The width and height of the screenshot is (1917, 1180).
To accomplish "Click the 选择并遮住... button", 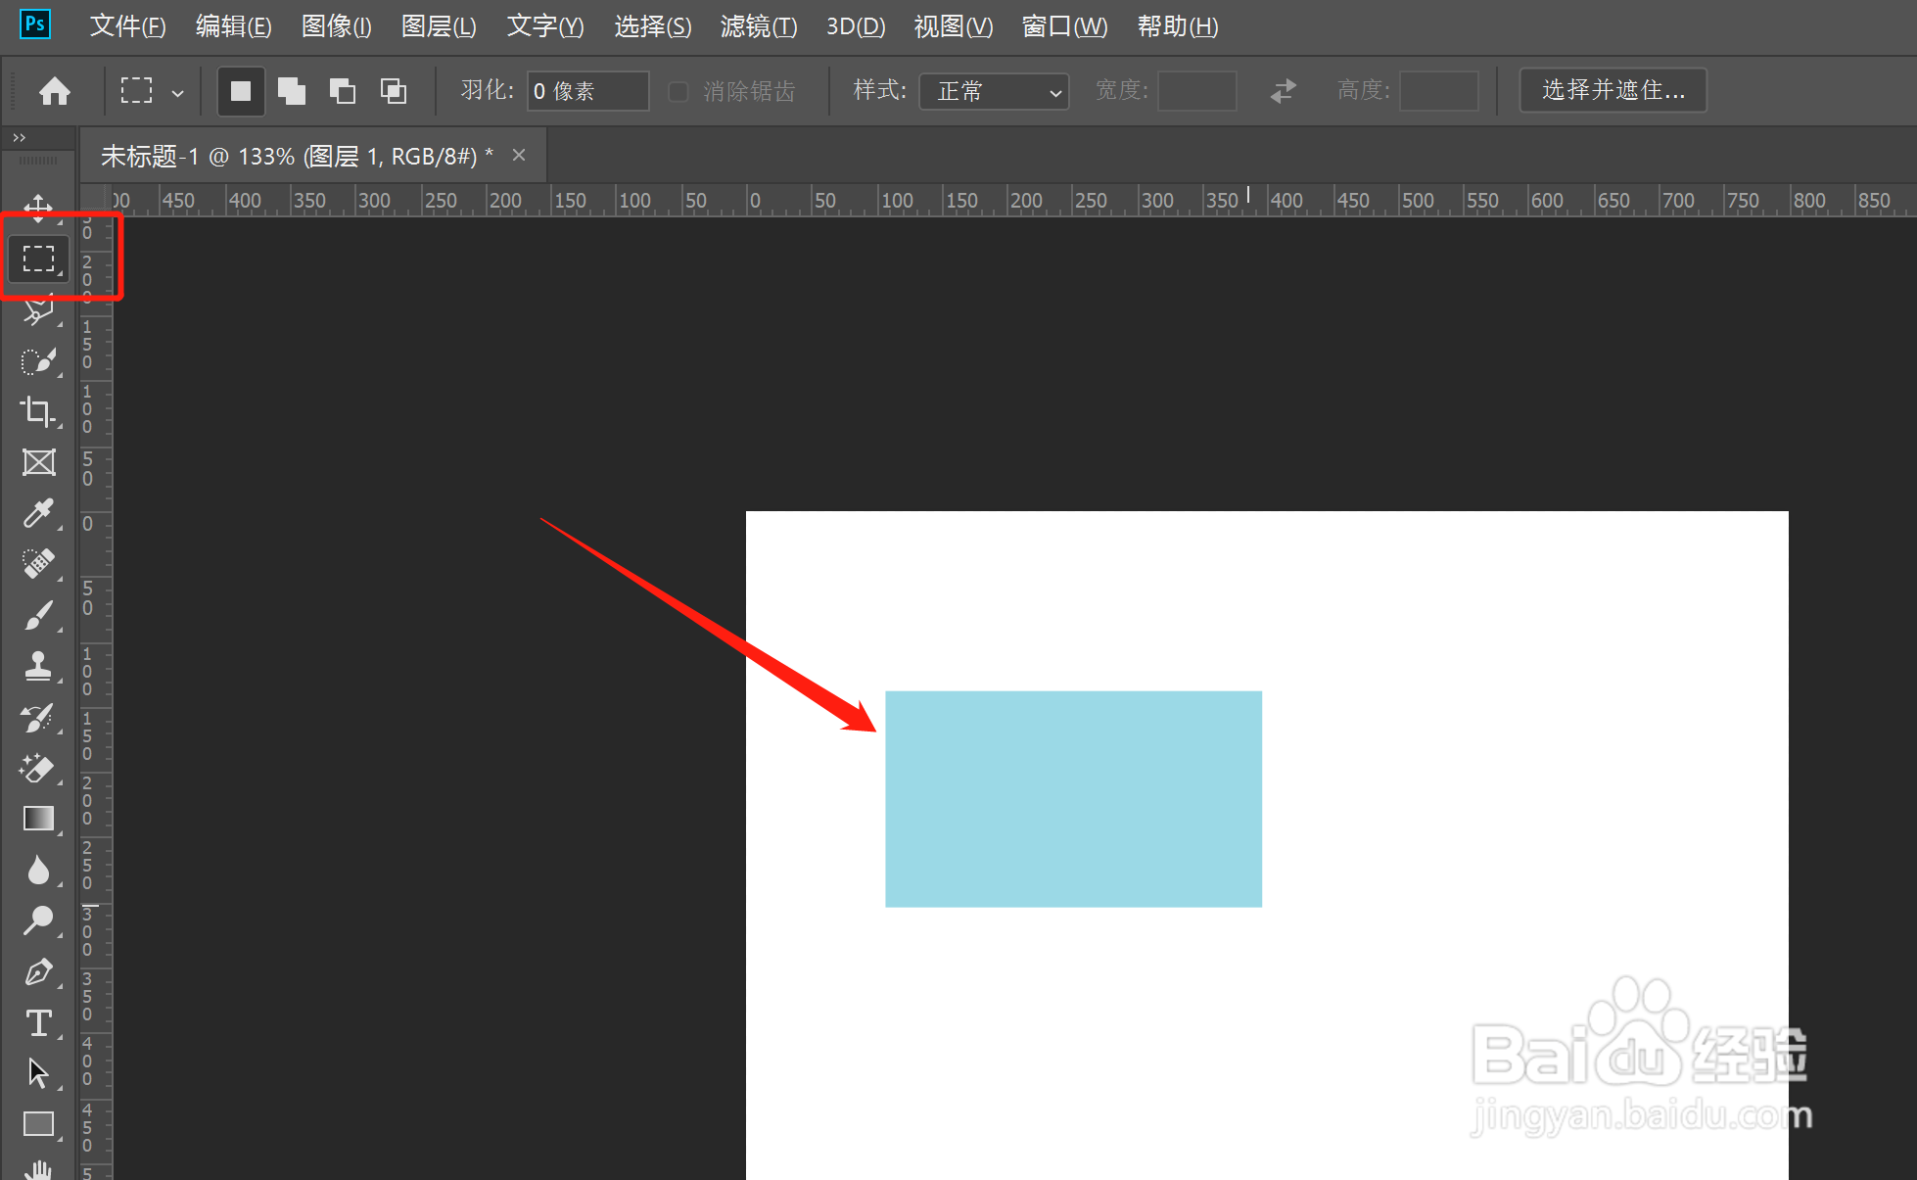I will pos(1613,90).
